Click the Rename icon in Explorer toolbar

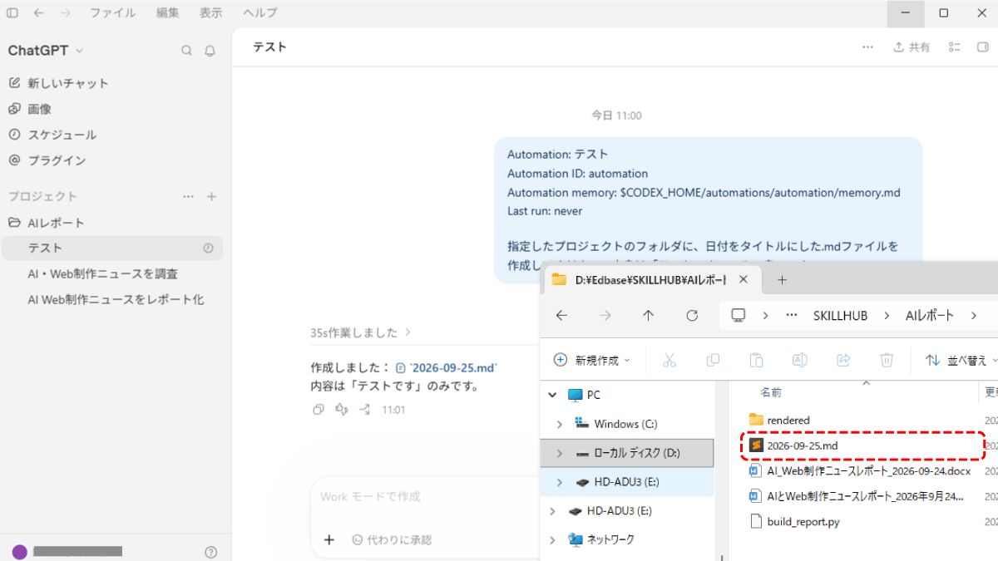799,360
